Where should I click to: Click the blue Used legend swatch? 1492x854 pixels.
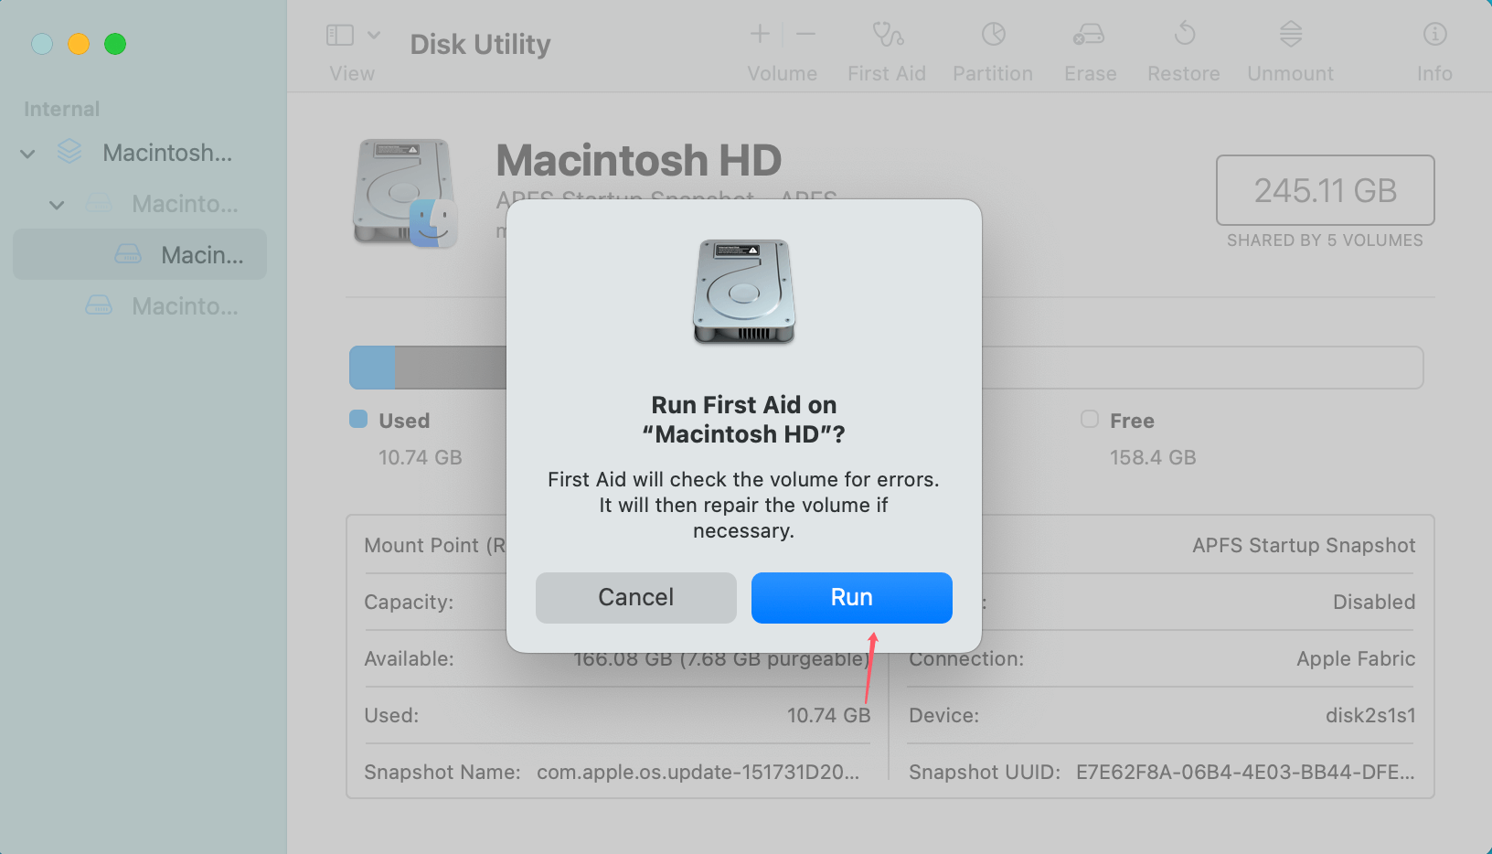[x=357, y=420]
